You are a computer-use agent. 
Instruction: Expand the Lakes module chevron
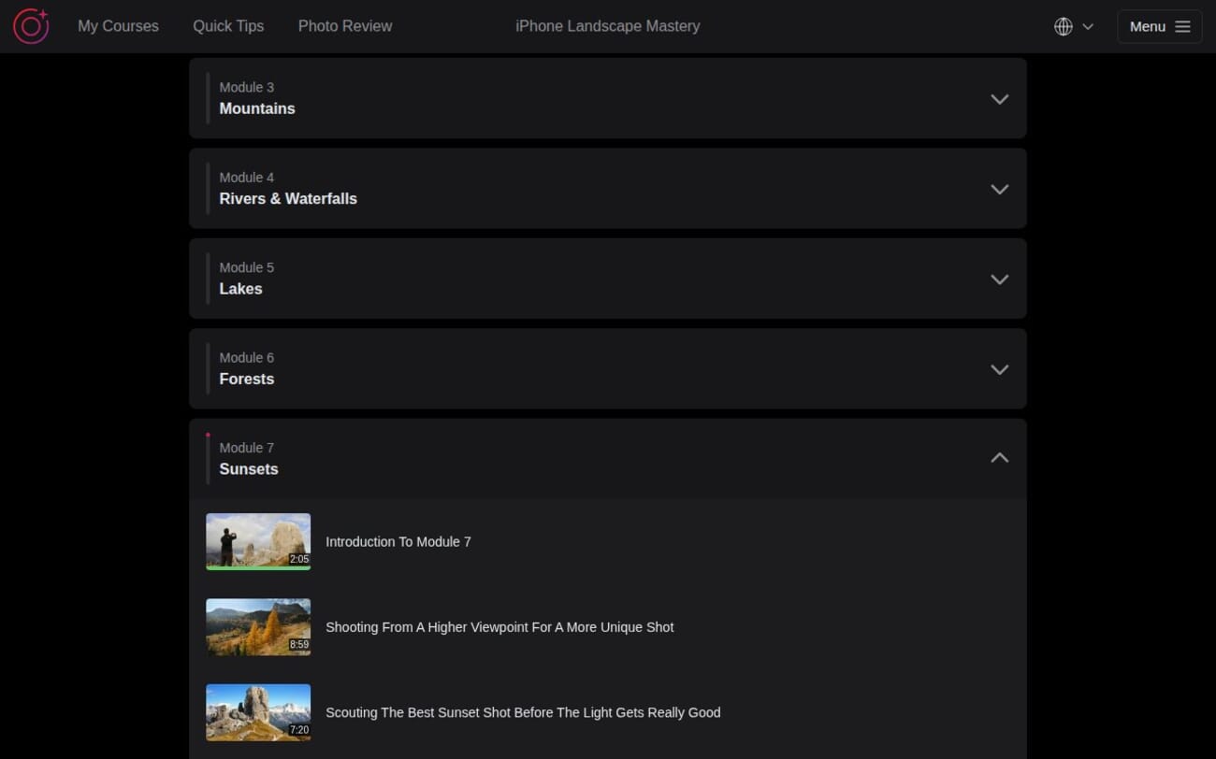pos(999,279)
